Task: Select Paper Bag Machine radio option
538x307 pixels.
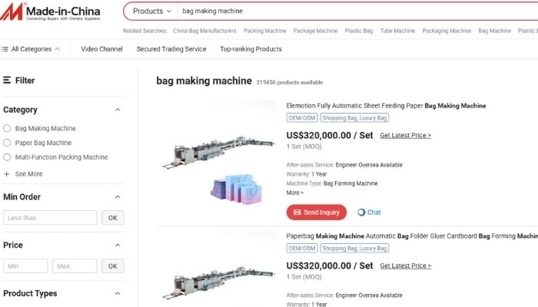Action: (x=7, y=143)
